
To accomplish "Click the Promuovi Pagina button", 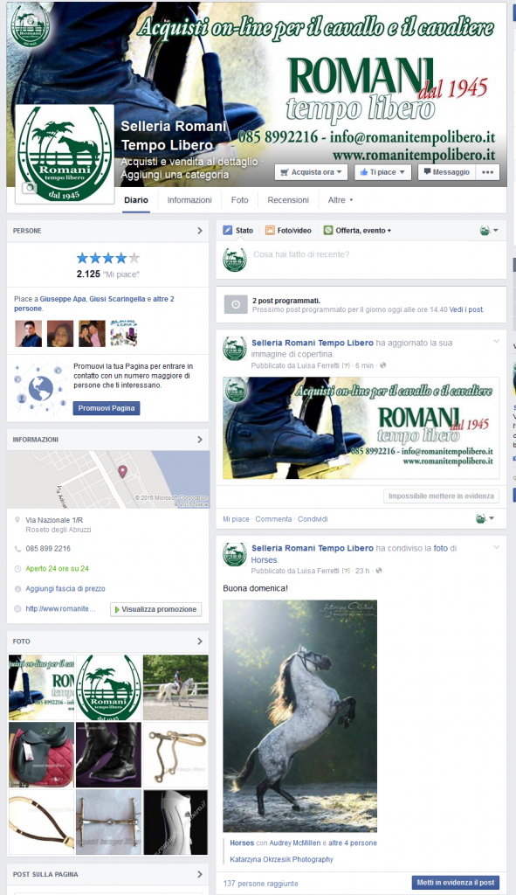I will (x=107, y=408).
